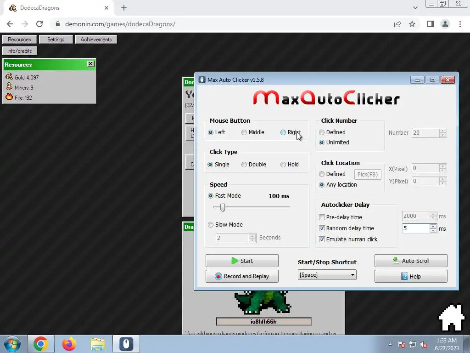
Task: Open Chrome from the taskbar
Action: [41, 344]
